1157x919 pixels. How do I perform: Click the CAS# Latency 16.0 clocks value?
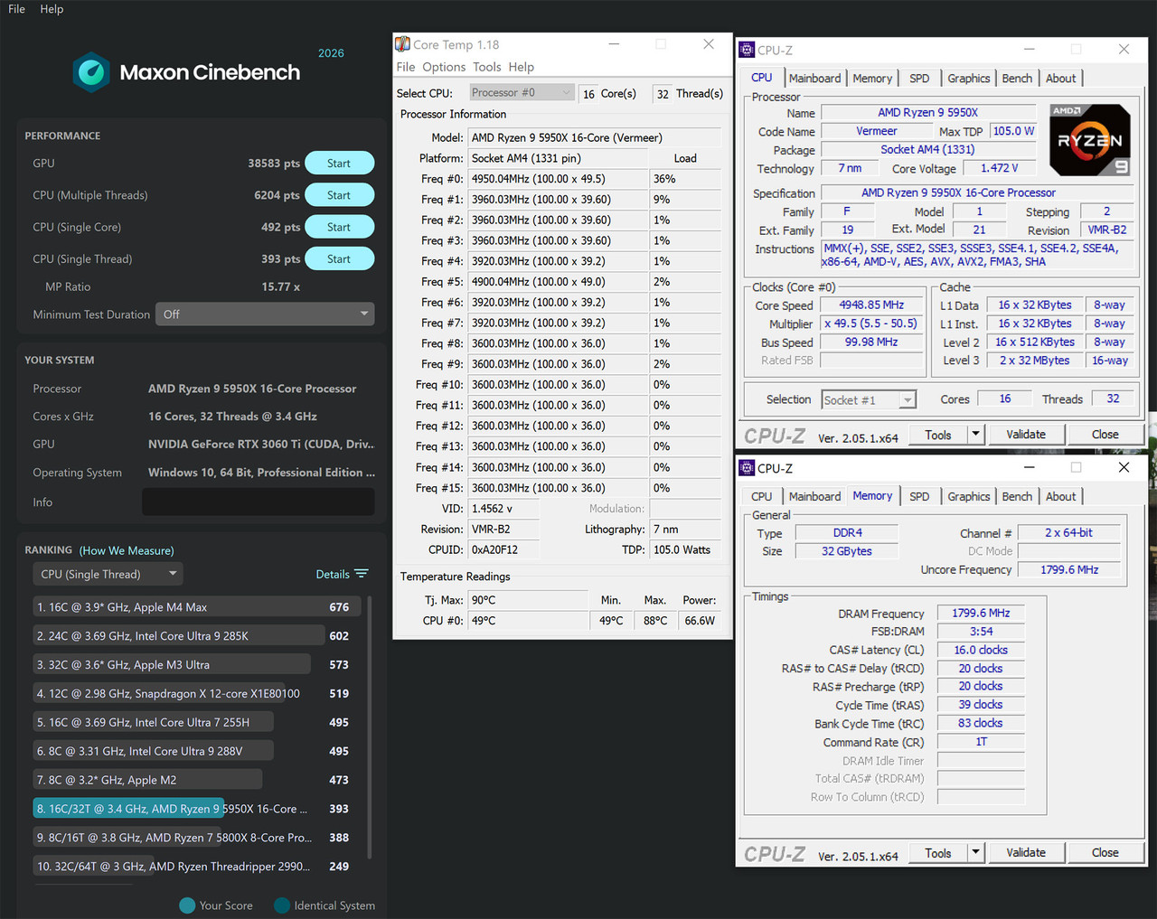(981, 650)
